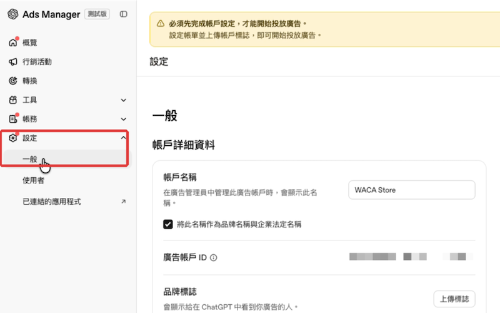Click the 測試版 badge next to Ads Manager
The image size is (500, 313).
(97, 14)
